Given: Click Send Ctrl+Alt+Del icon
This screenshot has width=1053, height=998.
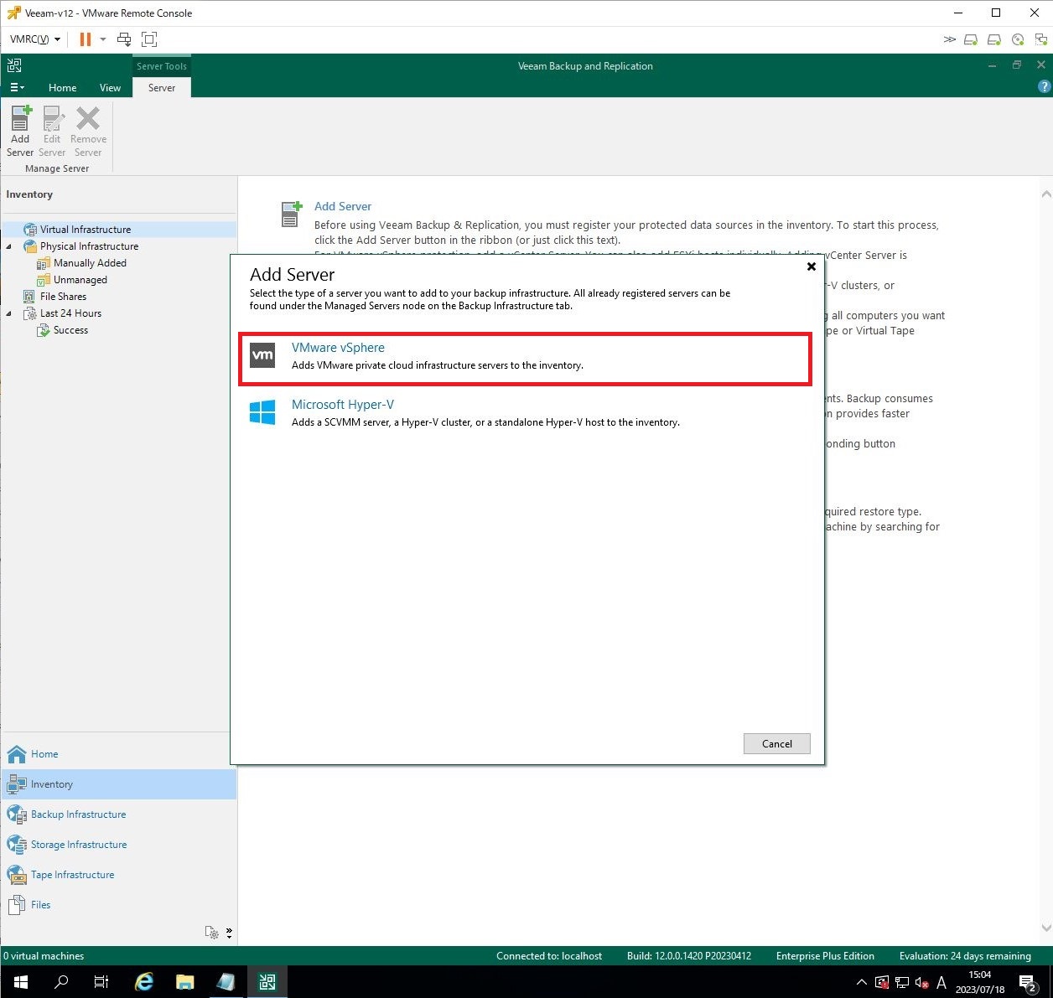Looking at the screenshot, I should tap(124, 39).
